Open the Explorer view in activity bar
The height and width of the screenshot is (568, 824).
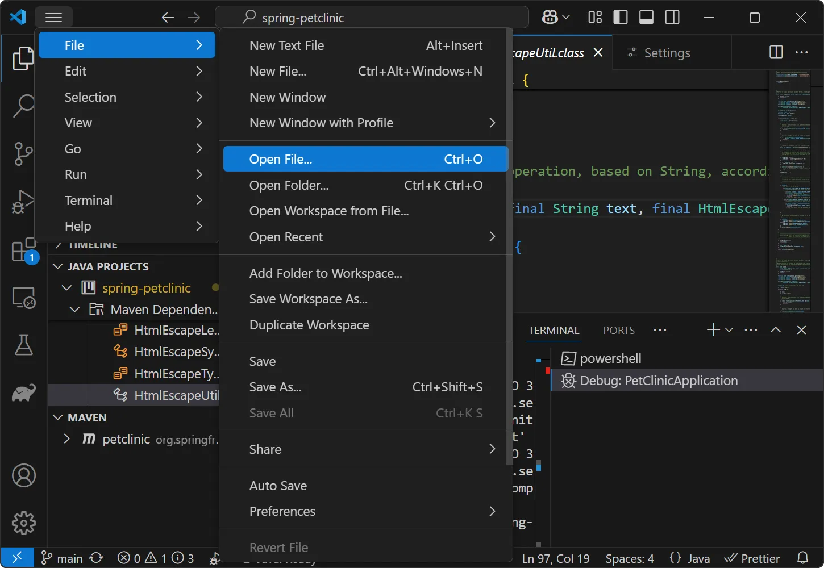[x=23, y=59]
